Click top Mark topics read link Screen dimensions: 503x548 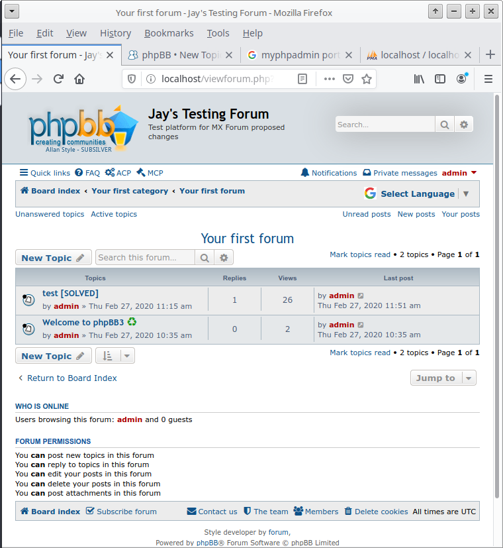click(x=360, y=254)
